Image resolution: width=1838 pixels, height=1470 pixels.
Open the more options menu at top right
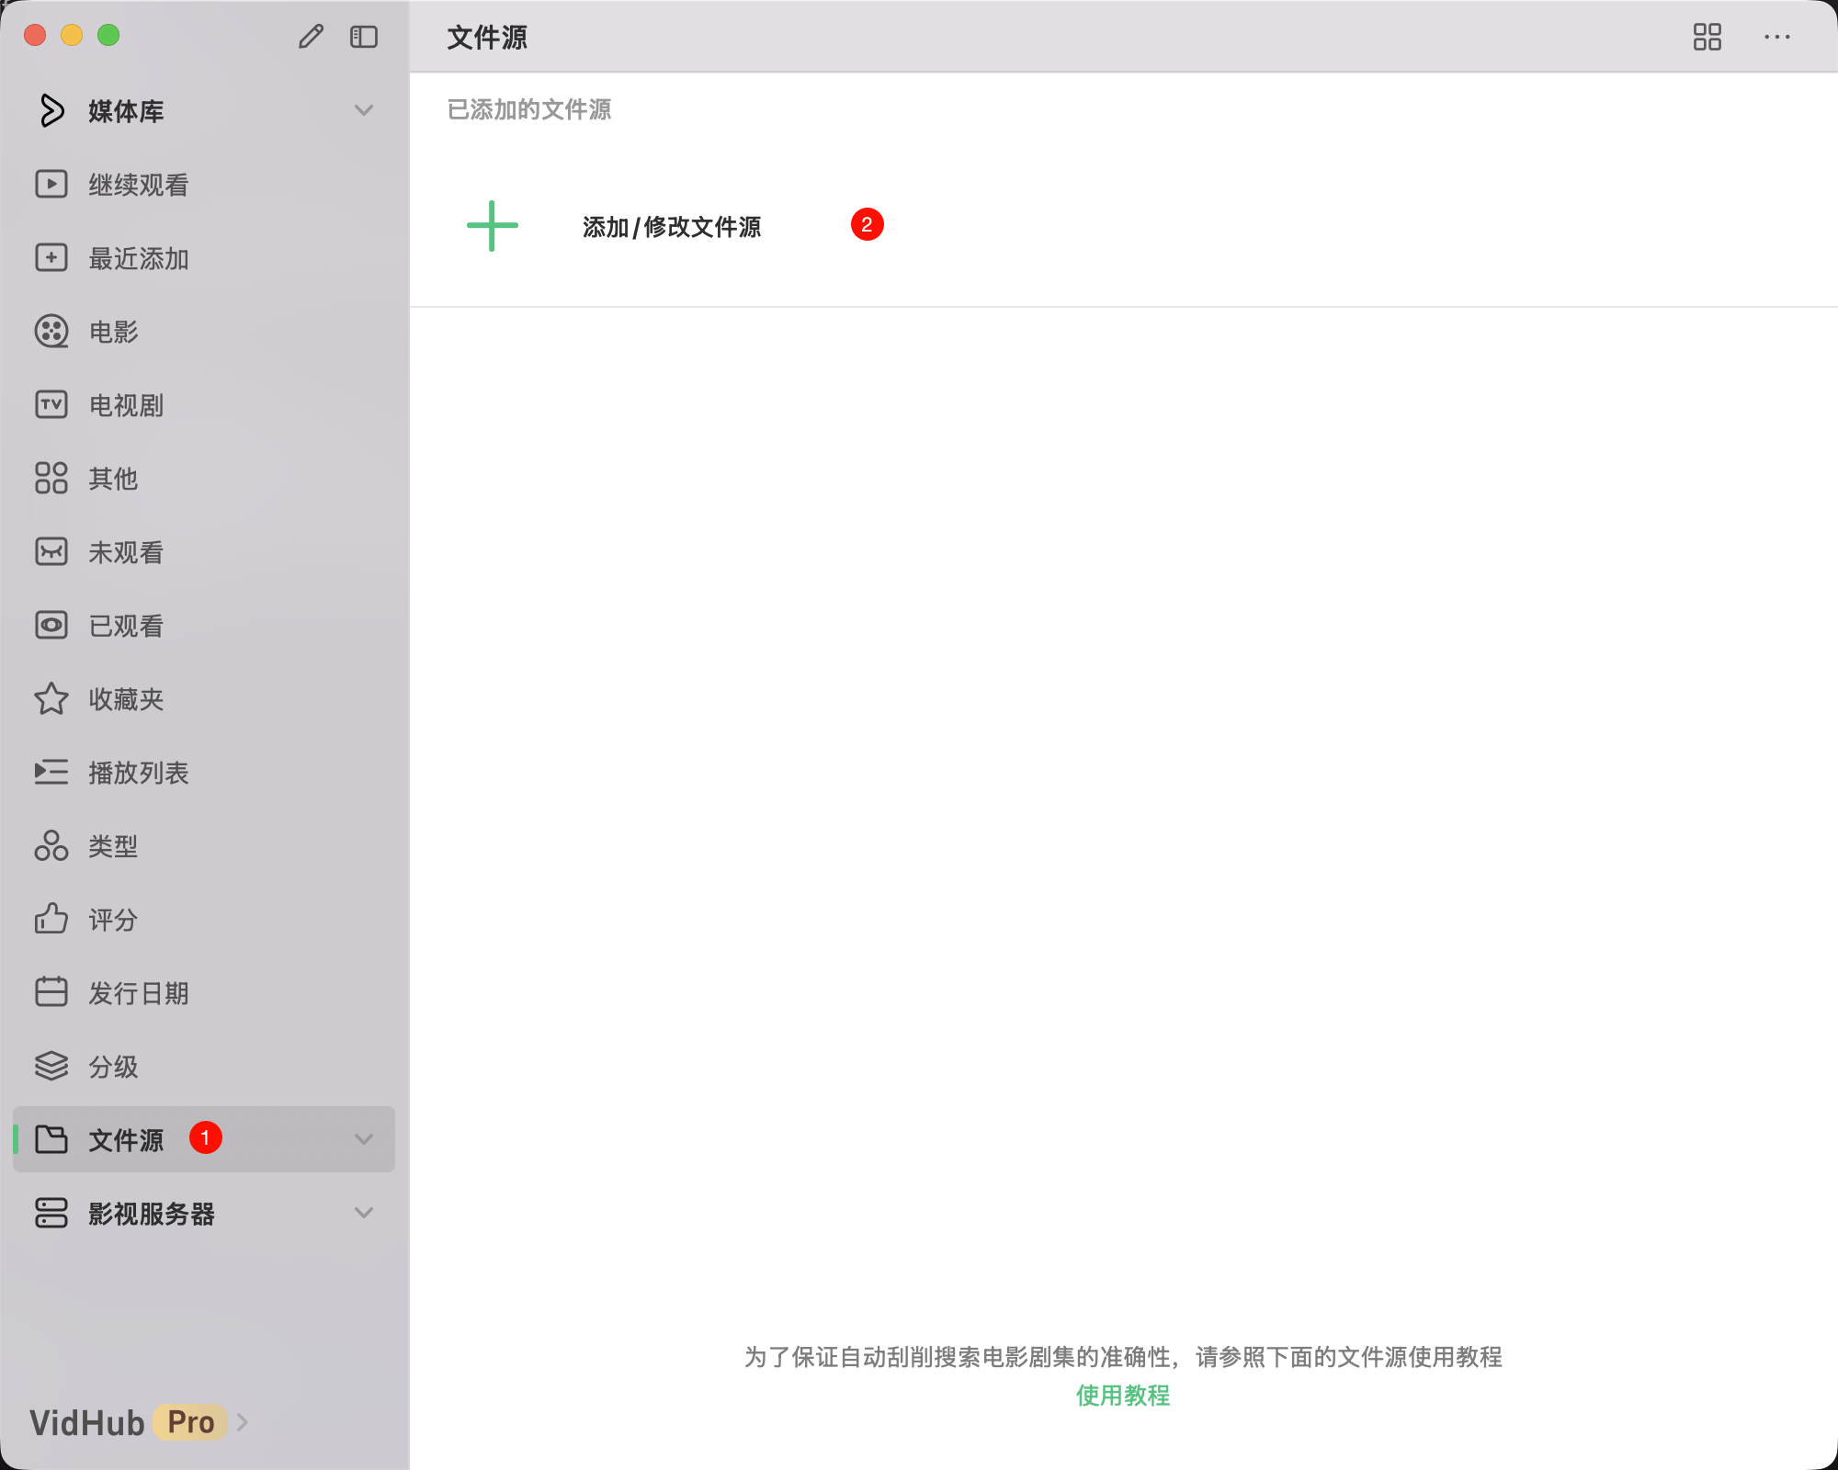coord(1777,37)
